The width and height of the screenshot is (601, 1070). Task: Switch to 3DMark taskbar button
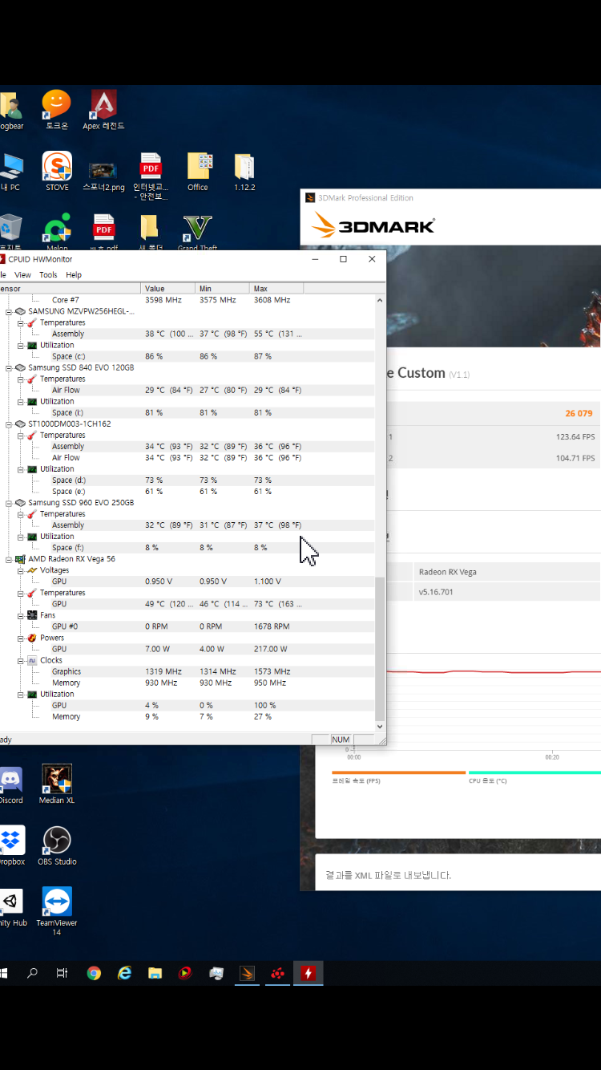tap(247, 973)
